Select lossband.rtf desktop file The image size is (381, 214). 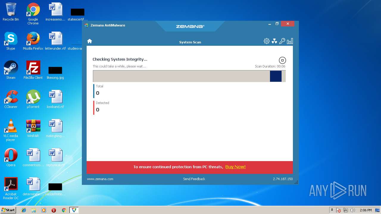[x=55, y=99]
